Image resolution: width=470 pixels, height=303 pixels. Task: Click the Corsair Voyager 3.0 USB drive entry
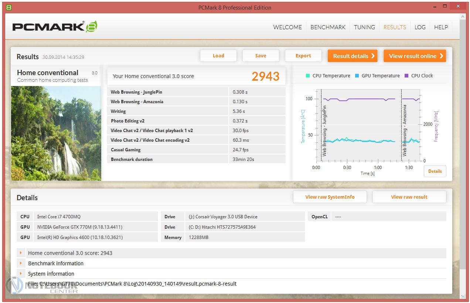tap(245, 217)
